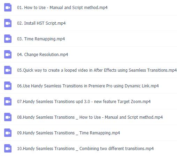Click video icon beside 07 Target Zoom file
The height and width of the screenshot is (156, 177).
point(8,101)
